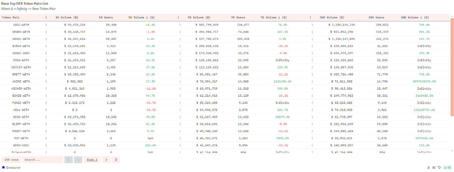The height and width of the screenshot is (172, 454).
Task: Click the sealaunch avatar icon
Action: [x=3, y=168]
